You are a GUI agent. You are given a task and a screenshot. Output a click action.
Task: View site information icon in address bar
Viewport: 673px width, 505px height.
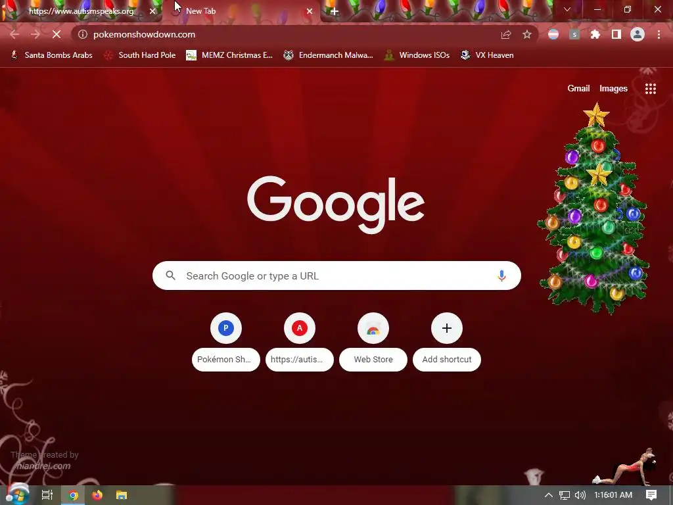(x=83, y=34)
